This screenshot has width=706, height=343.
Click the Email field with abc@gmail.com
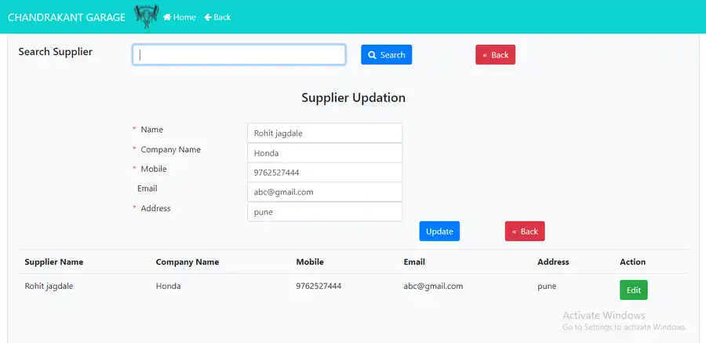pos(324,192)
